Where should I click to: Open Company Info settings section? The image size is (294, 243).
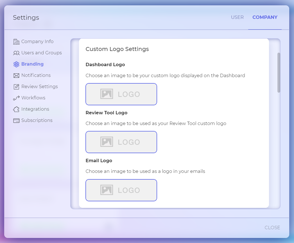click(33, 41)
